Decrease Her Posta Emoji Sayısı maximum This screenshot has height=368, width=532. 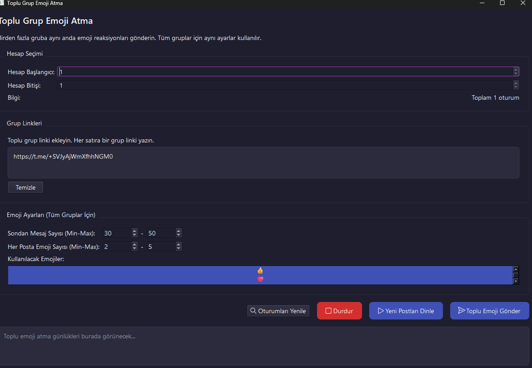coord(179,248)
